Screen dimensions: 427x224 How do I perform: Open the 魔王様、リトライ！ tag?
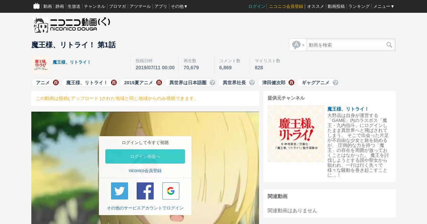[87, 82]
